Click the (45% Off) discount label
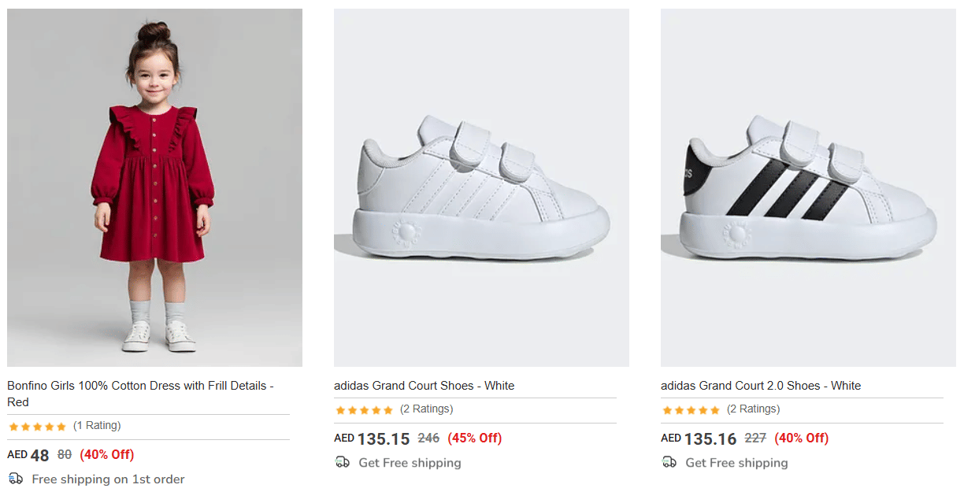This screenshot has width=964, height=492. pyautogui.click(x=474, y=438)
